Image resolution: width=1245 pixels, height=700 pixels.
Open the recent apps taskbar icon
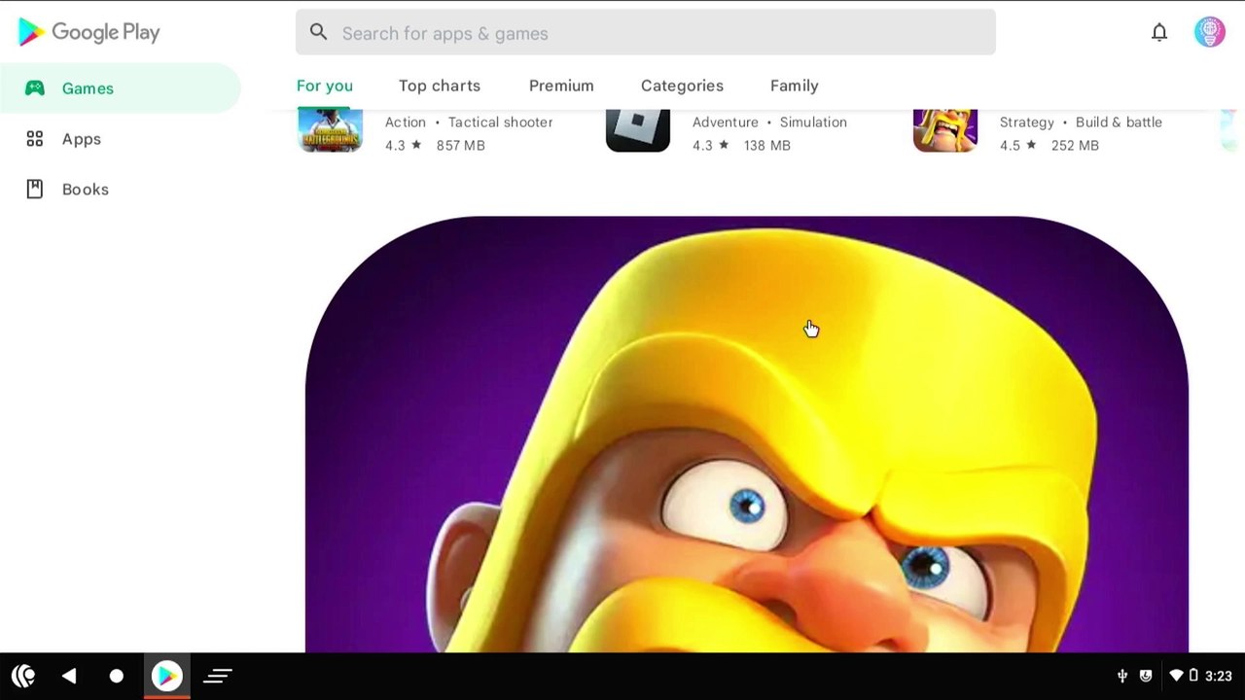[x=218, y=676]
